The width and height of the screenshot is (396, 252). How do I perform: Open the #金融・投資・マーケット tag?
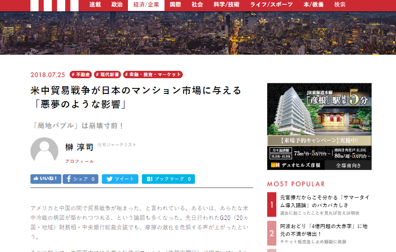pos(153,75)
